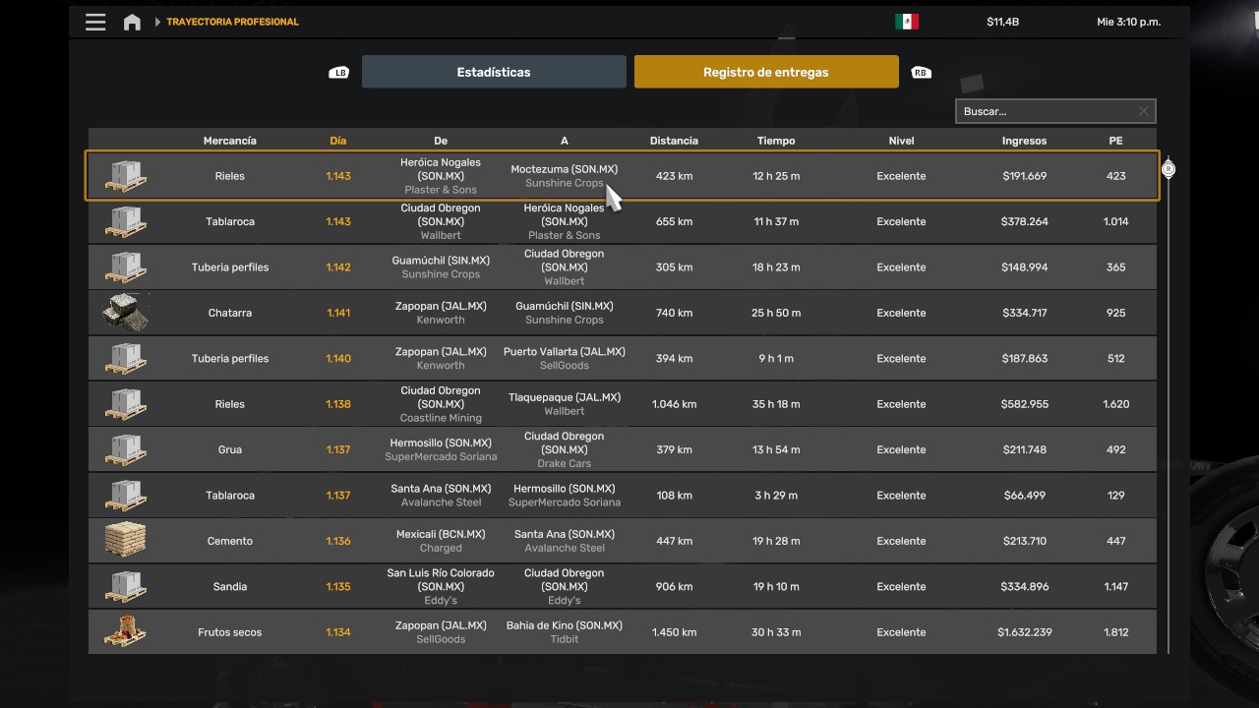Click San Luis Río Colorado origin cell

click(x=441, y=586)
